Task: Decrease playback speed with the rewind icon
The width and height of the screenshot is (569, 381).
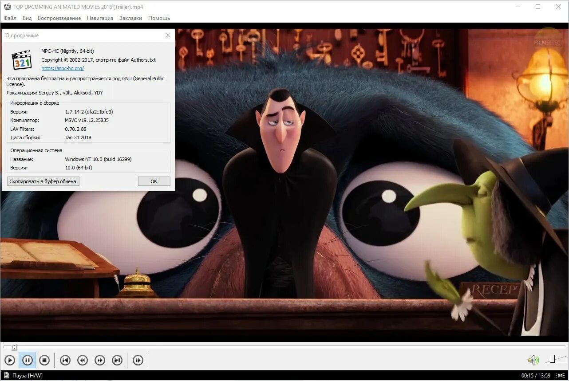Action: click(83, 360)
